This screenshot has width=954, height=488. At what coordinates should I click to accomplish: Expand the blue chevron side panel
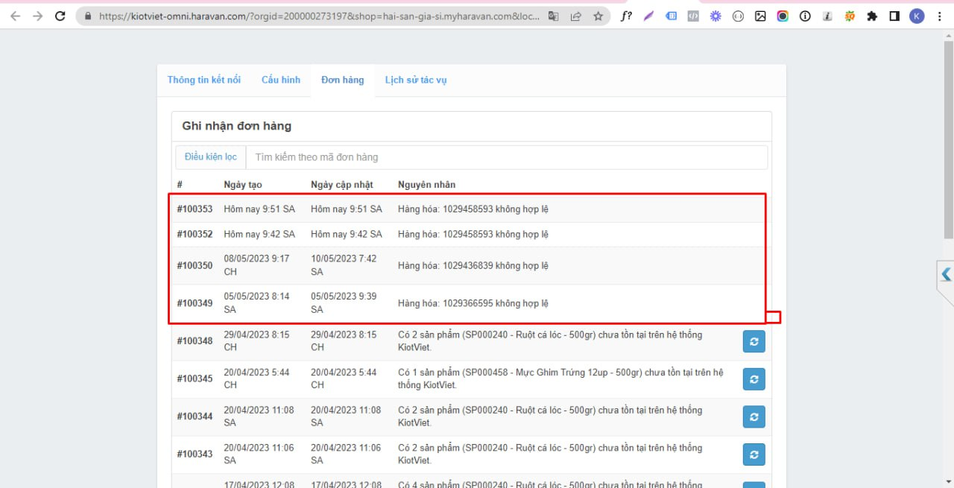coord(946,274)
